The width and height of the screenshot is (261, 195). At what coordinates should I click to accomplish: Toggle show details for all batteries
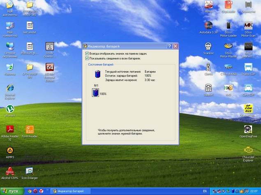click(87, 59)
